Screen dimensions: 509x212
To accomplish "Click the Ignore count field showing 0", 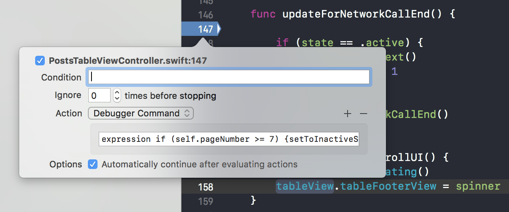I will 99,96.
